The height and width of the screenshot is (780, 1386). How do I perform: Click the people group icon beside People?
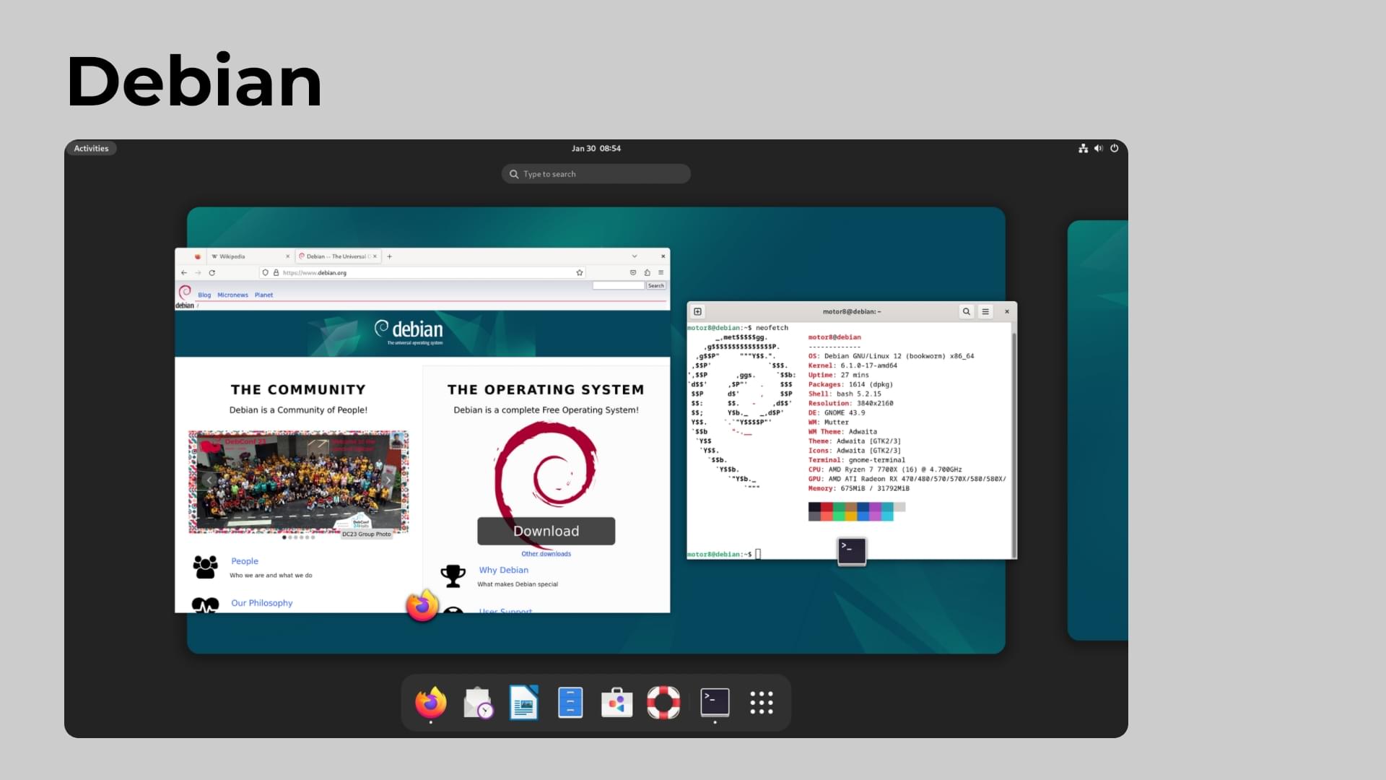[205, 567]
